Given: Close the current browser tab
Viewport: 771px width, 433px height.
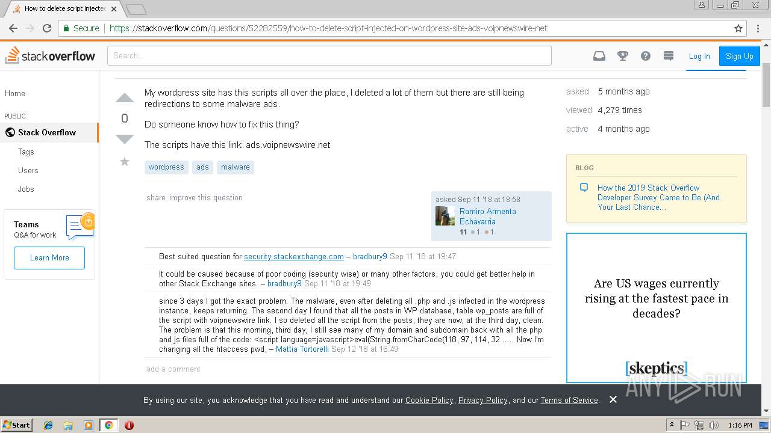Looking at the screenshot, I should [x=114, y=9].
